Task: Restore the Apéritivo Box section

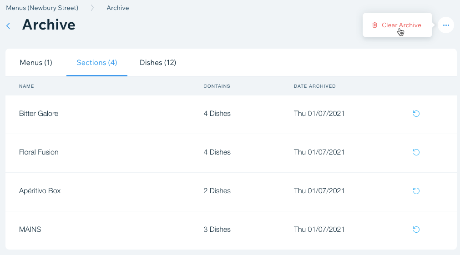Action: coord(415,191)
